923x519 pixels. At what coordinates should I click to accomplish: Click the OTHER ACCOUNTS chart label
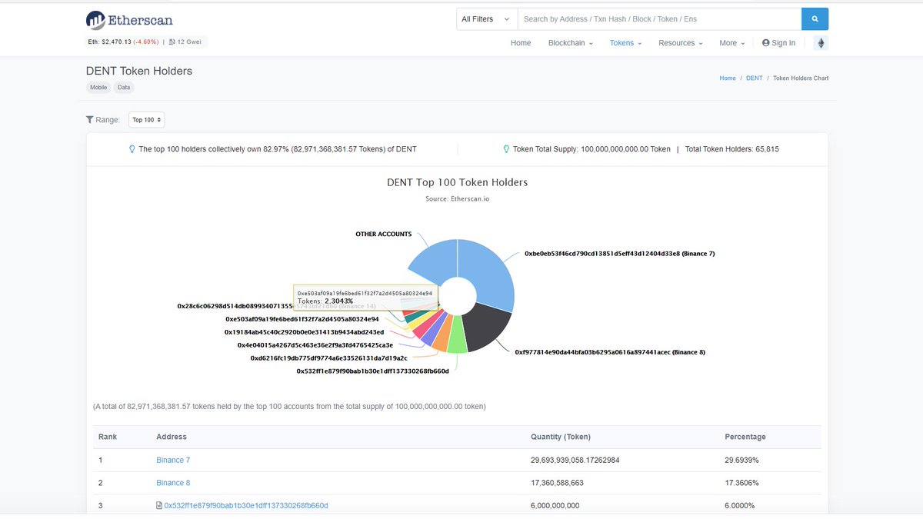[x=383, y=234]
